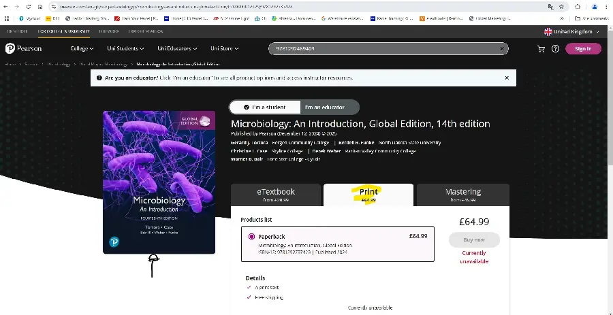Open the eTextbook tab
This screenshot has height=315, width=613.
click(276, 195)
